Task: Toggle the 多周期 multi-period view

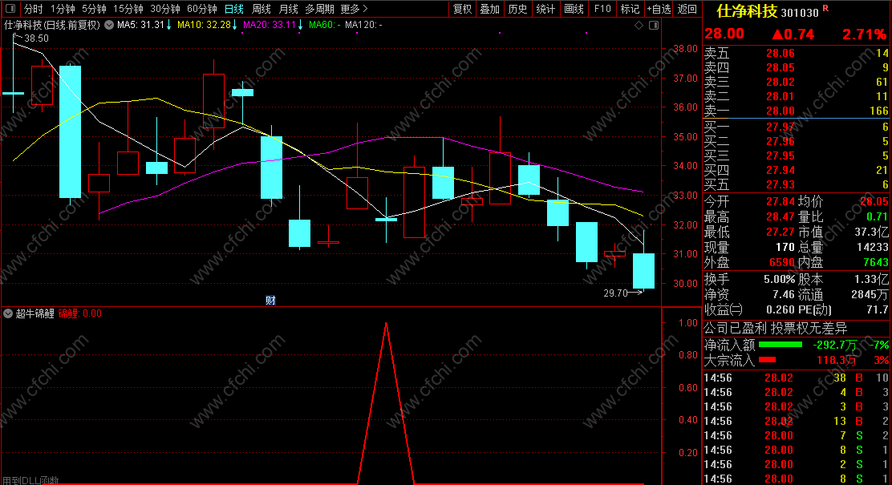Action: [319, 9]
